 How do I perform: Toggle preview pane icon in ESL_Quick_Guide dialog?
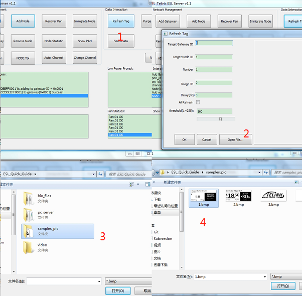tap(147, 184)
